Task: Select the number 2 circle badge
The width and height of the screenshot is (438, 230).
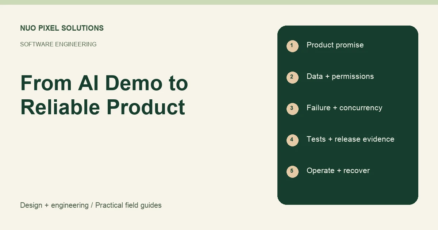Action: pyautogui.click(x=292, y=77)
